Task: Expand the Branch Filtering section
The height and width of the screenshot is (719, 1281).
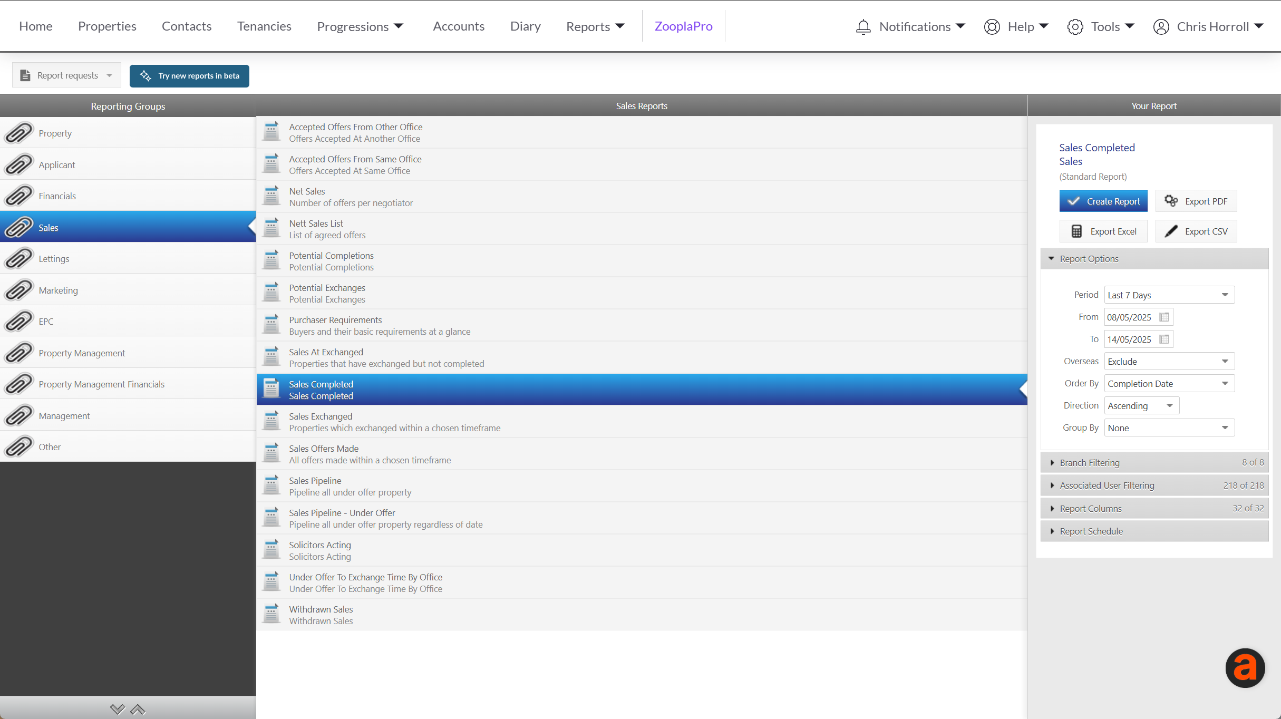Action: [1154, 462]
